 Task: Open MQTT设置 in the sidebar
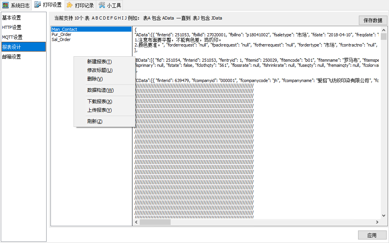coord(23,37)
